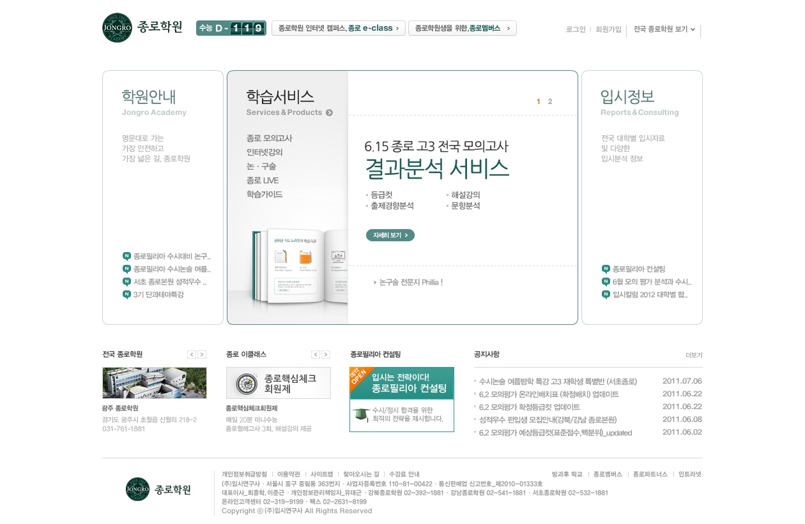
Task: Click the 광주 종로학원 building photo
Action: 155,383
